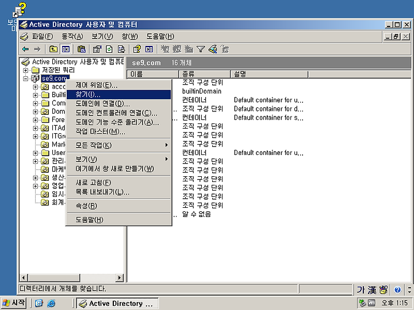Expand the 저장된 쿼리 tree node
414x310 pixels.
26,71
